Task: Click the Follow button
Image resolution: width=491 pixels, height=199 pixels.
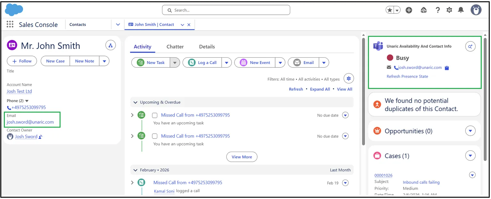Action: point(22,61)
